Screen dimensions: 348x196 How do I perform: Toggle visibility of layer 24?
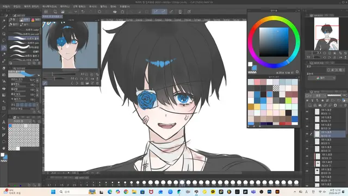tap(307, 126)
